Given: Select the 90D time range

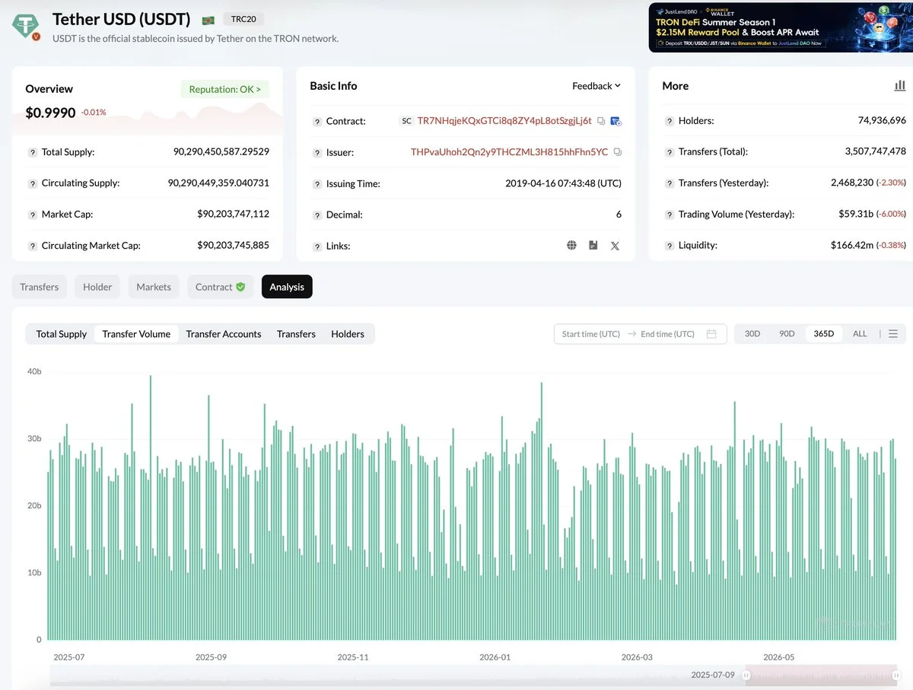Looking at the screenshot, I should coord(787,334).
